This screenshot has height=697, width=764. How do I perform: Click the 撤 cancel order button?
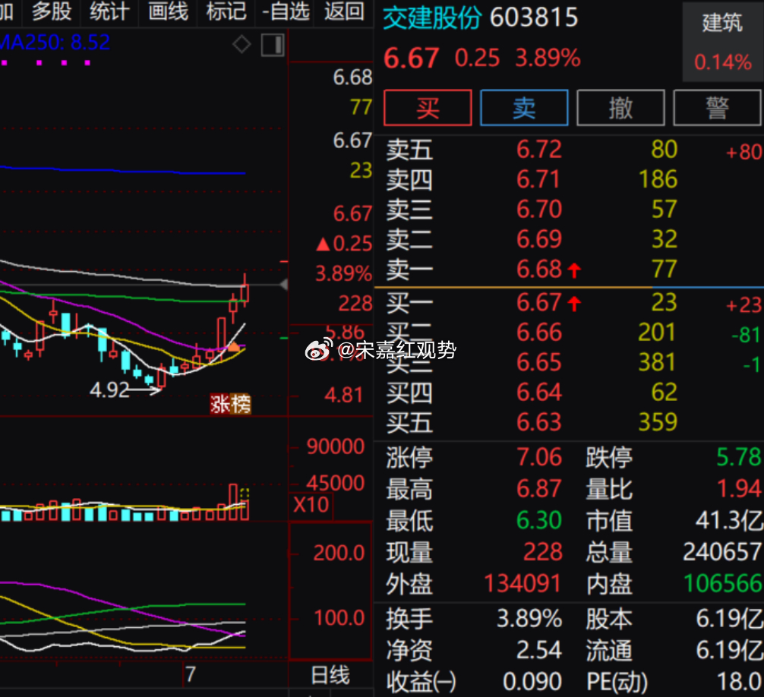(620, 108)
